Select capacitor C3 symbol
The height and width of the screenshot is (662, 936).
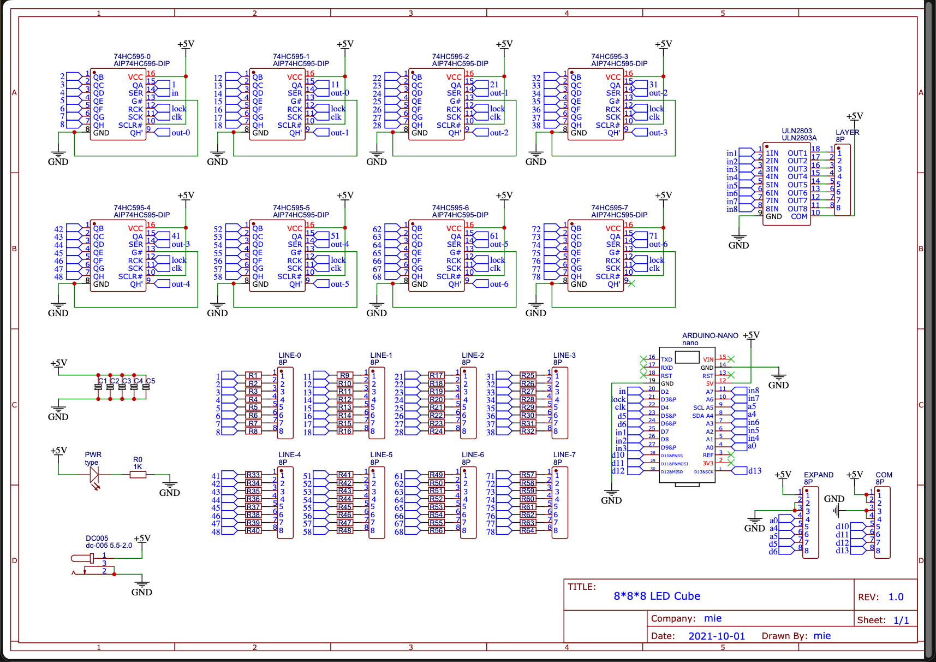(x=122, y=387)
